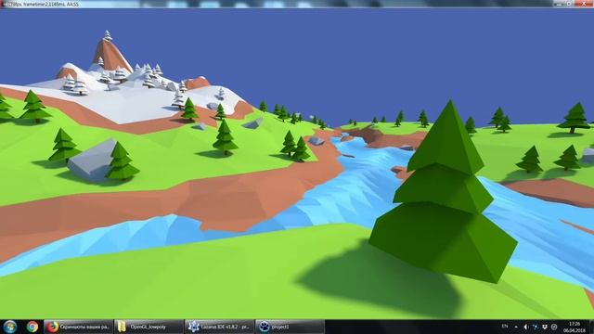Screen dimensions: 594x334
Task: Click the brown peak of the snowy mountain
Action: 110,56
